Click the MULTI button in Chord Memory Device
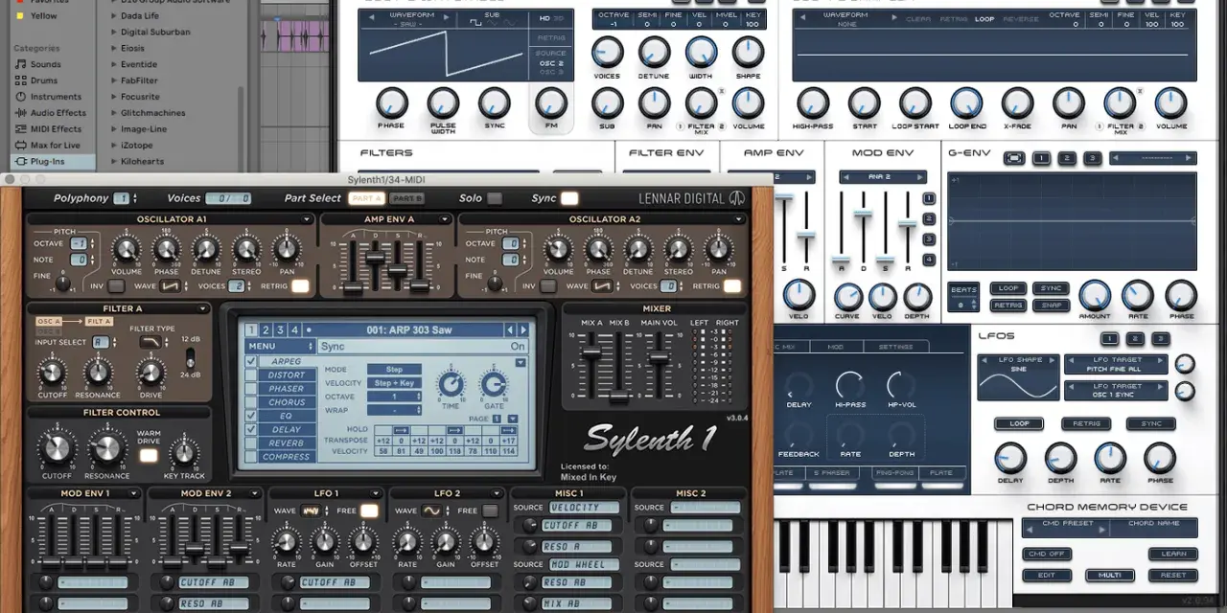The image size is (1227, 613). click(1110, 576)
